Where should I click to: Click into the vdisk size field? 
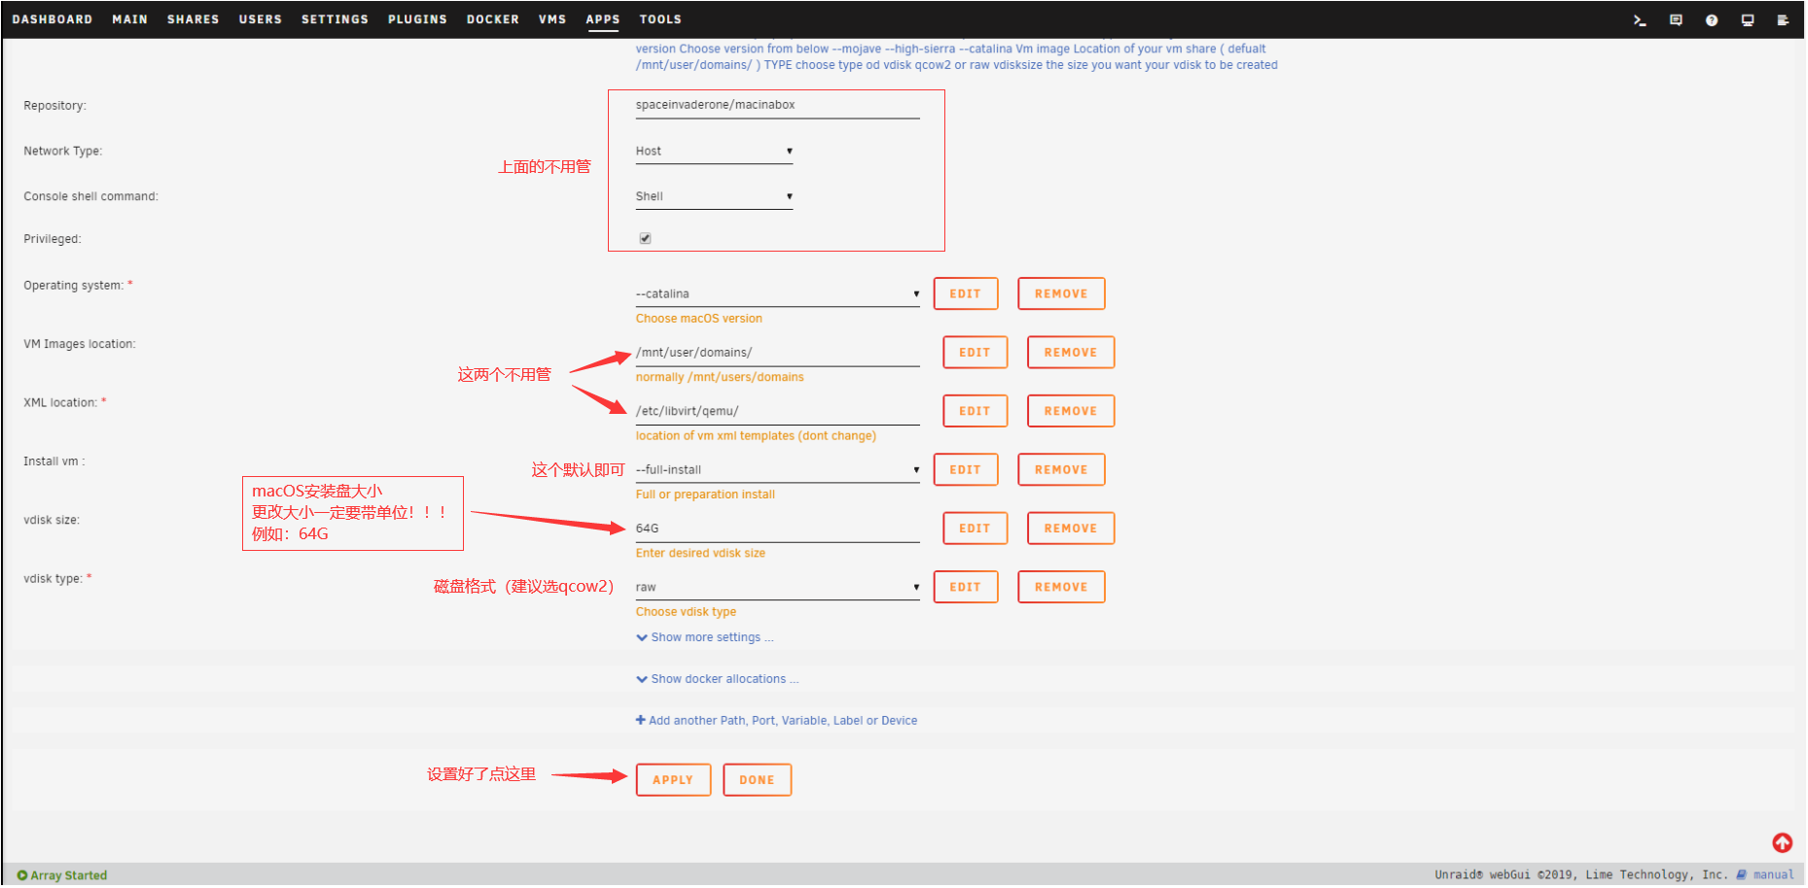pyautogui.click(x=776, y=529)
